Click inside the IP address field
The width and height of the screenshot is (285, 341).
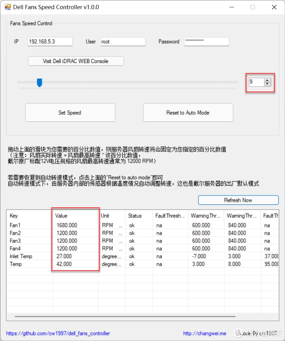[x=50, y=42]
